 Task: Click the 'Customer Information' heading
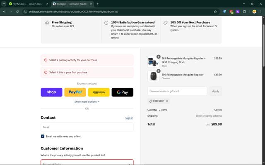click(62, 148)
